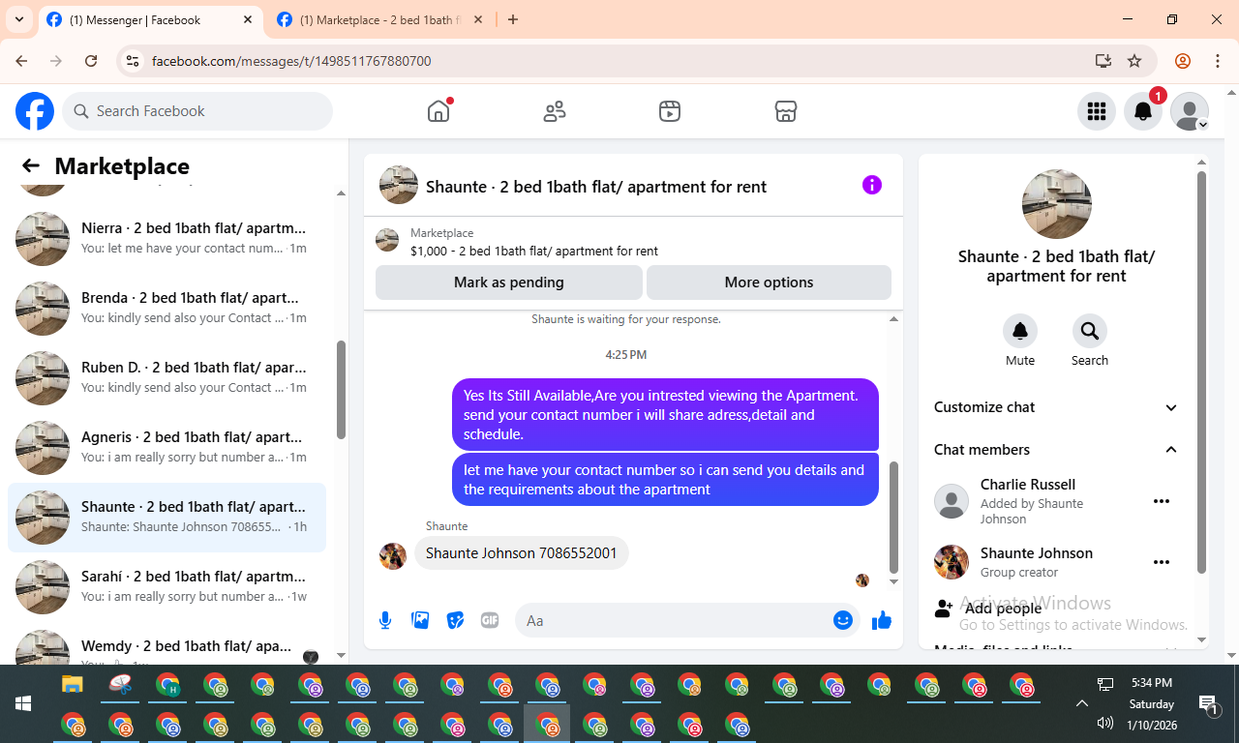The height and width of the screenshot is (743, 1239).
Task: Collapse Chat members section
Action: point(1056,450)
